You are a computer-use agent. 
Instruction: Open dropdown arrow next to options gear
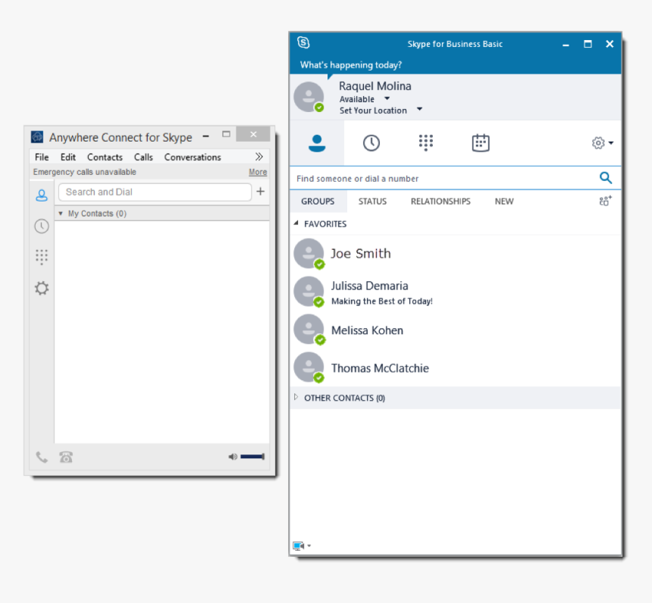click(611, 143)
